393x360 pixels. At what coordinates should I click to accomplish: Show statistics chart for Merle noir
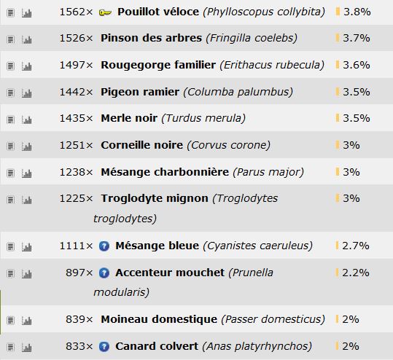tap(26, 120)
